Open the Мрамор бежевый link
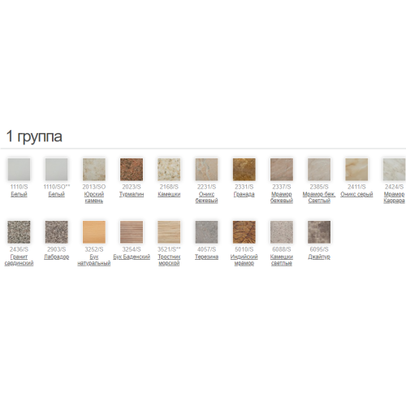 tap(282, 197)
